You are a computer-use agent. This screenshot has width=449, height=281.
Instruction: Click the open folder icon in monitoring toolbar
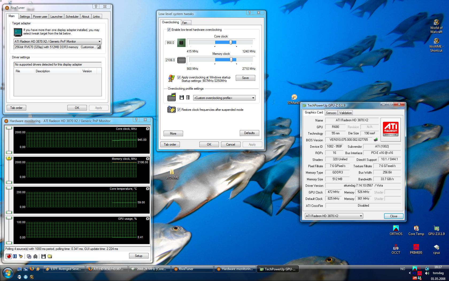(x=50, y=256)
